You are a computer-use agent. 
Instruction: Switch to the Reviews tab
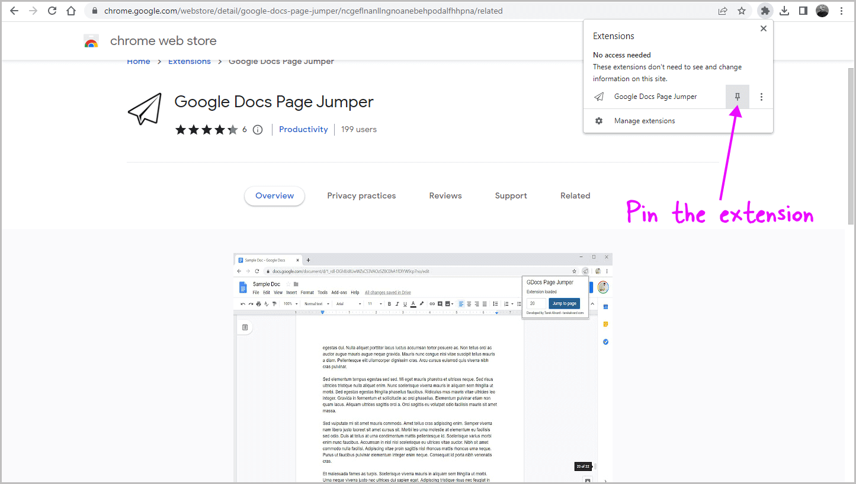[x=445, y=195]
